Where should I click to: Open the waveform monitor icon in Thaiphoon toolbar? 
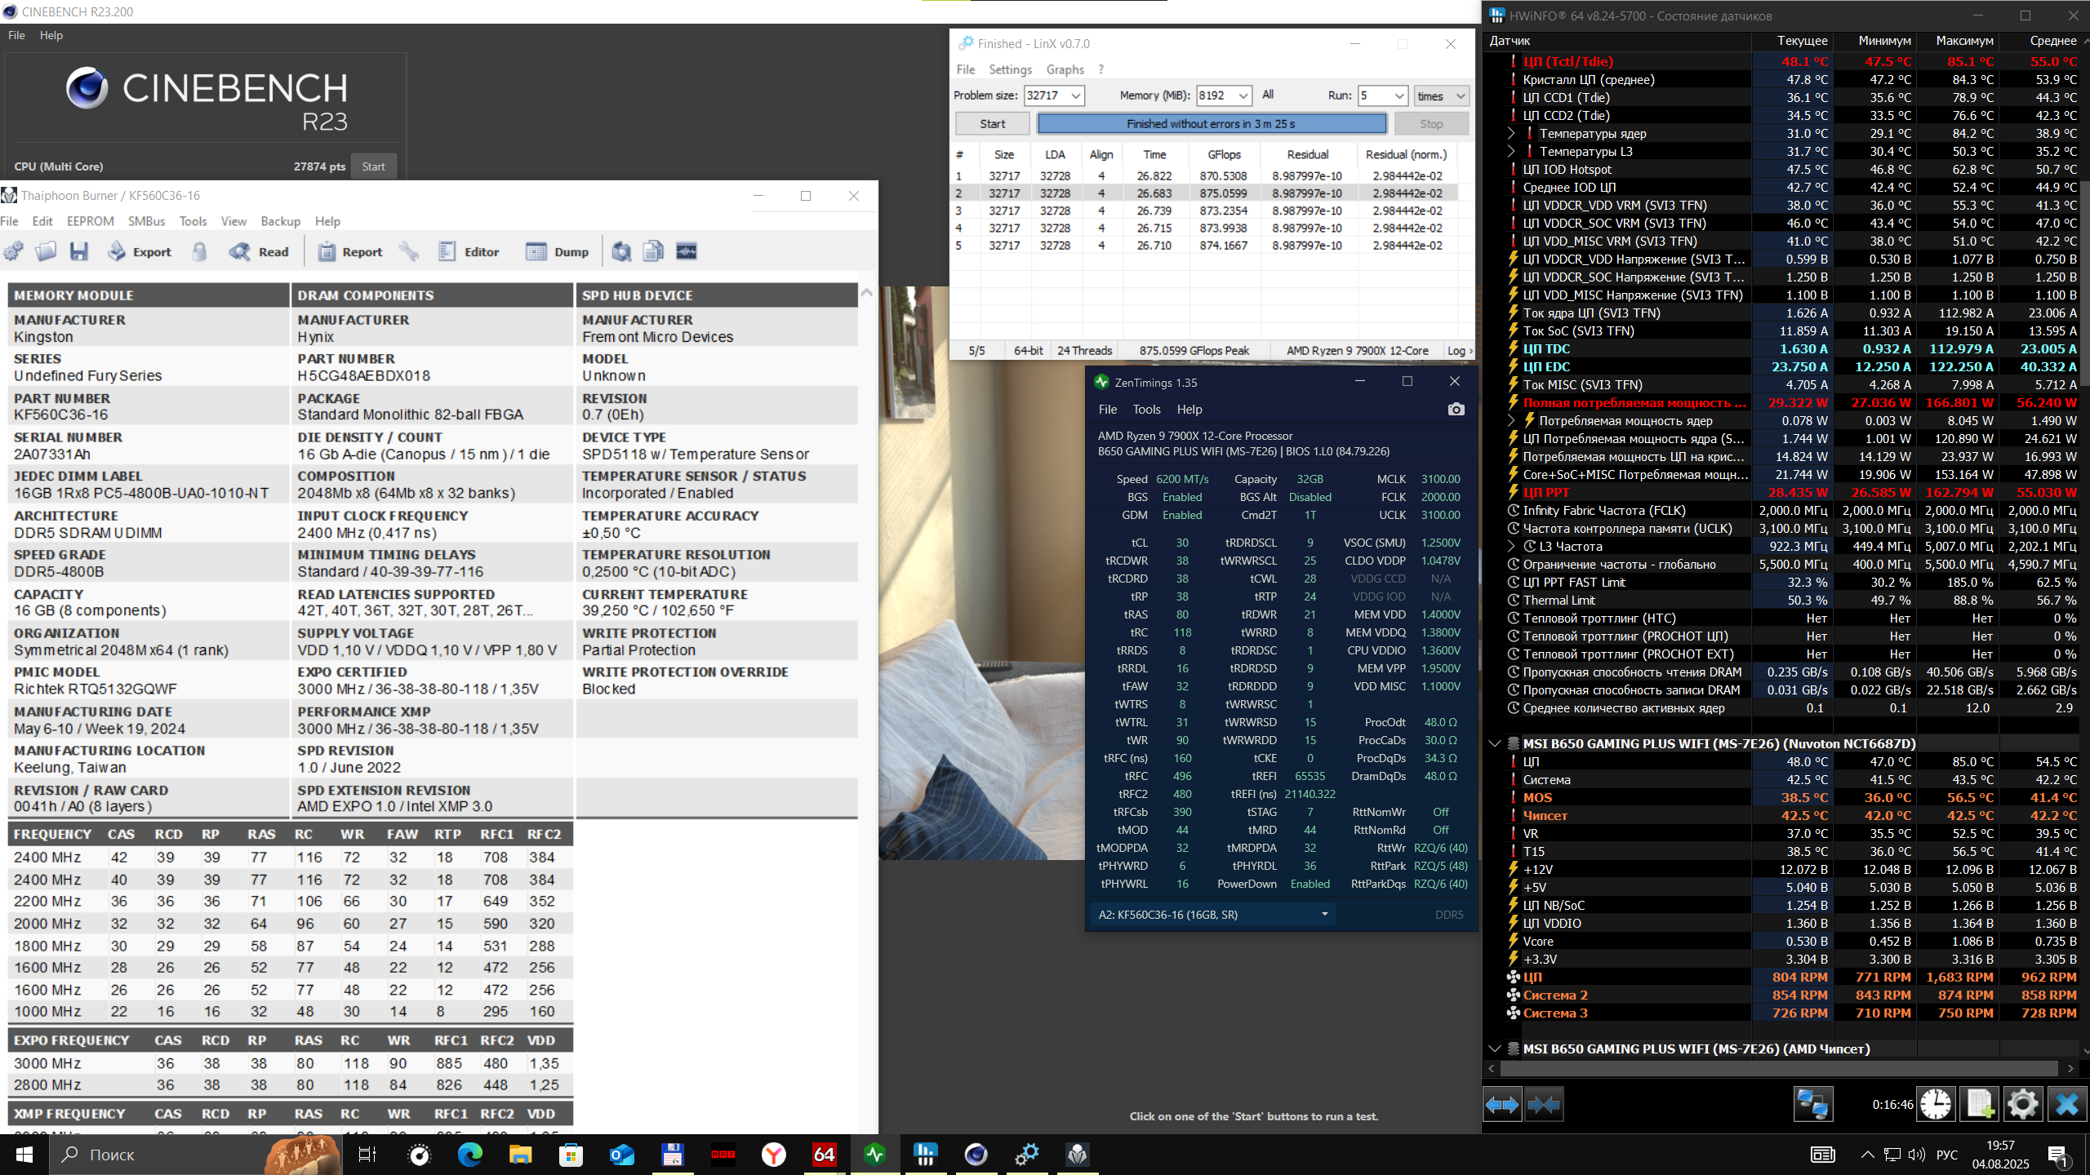pos(687,252)
